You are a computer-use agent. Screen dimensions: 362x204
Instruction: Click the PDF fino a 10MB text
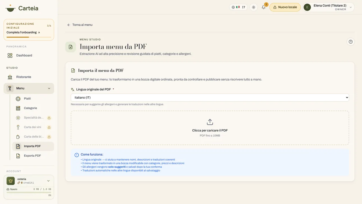pyautogui.click(x=210, y=136)
